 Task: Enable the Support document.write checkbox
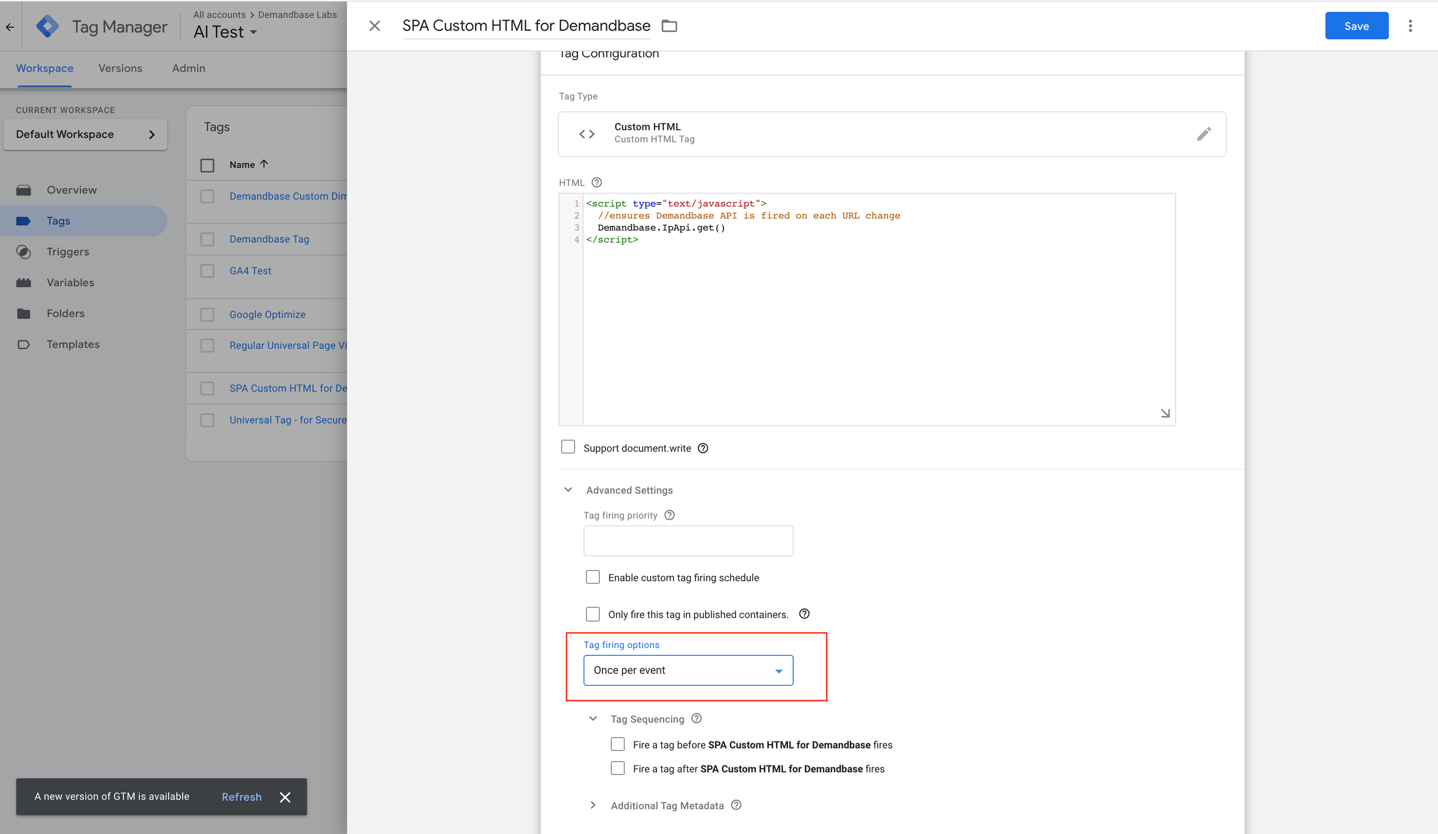click(568, 446)
